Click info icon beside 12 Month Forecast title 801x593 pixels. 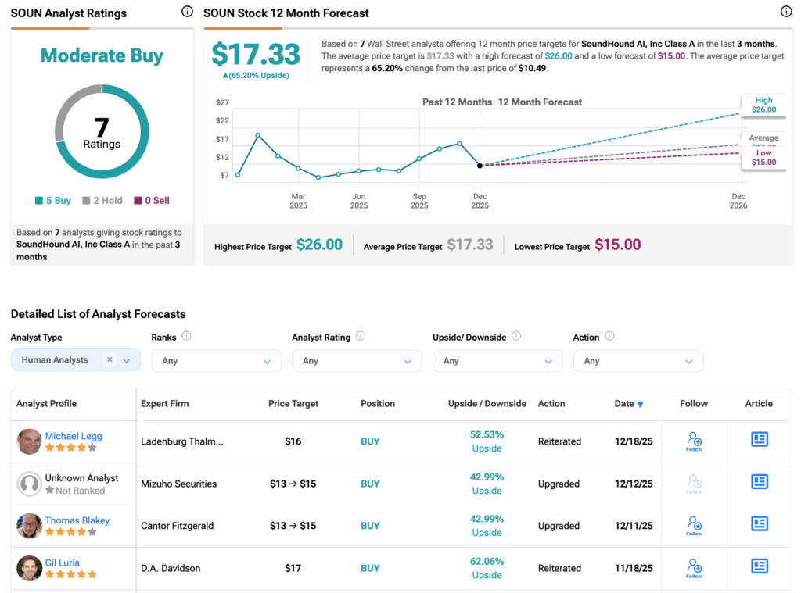point(786,12)
